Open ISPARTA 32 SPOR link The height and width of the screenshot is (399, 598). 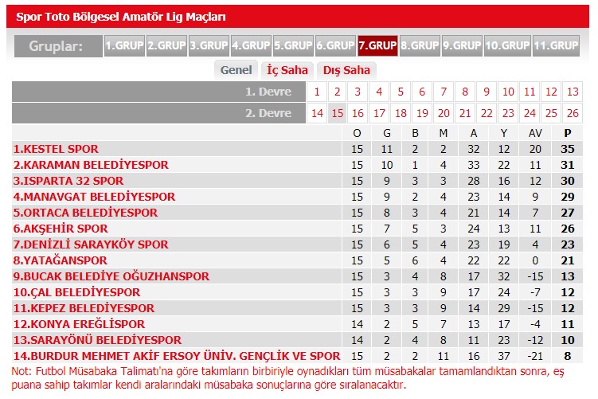pos(68,181)
